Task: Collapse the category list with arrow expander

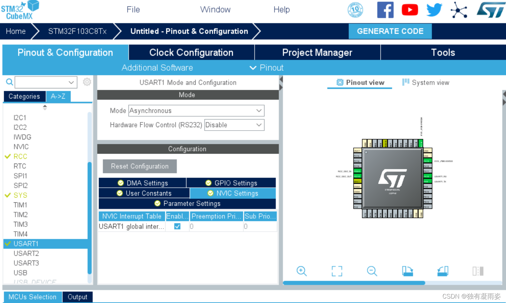Action: coord(45,107)
